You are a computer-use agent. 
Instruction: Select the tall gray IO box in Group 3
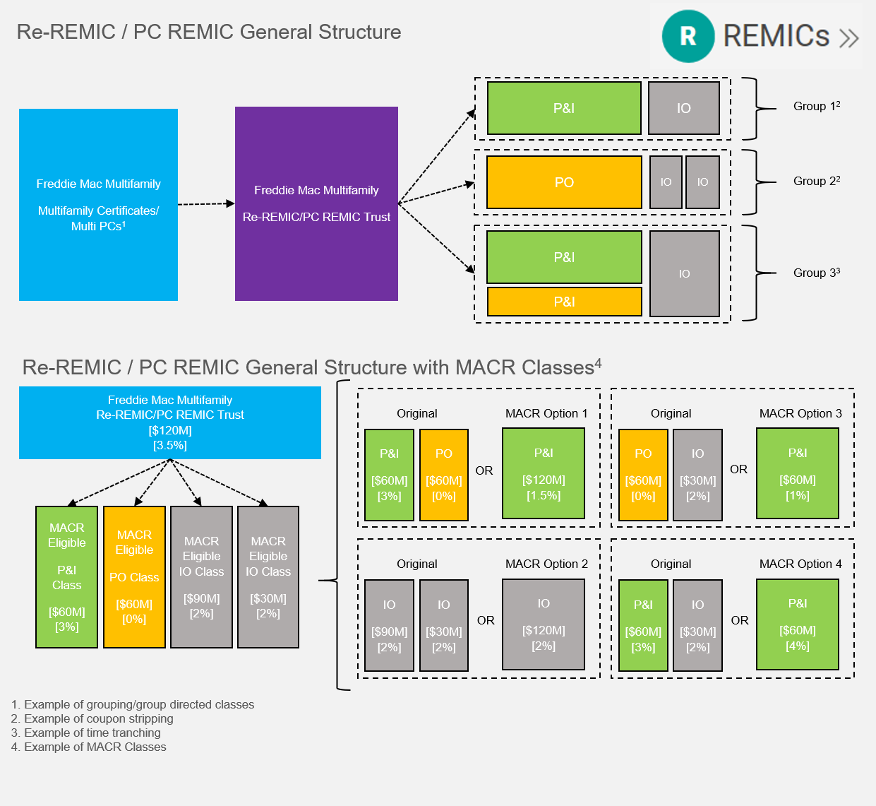684,273
